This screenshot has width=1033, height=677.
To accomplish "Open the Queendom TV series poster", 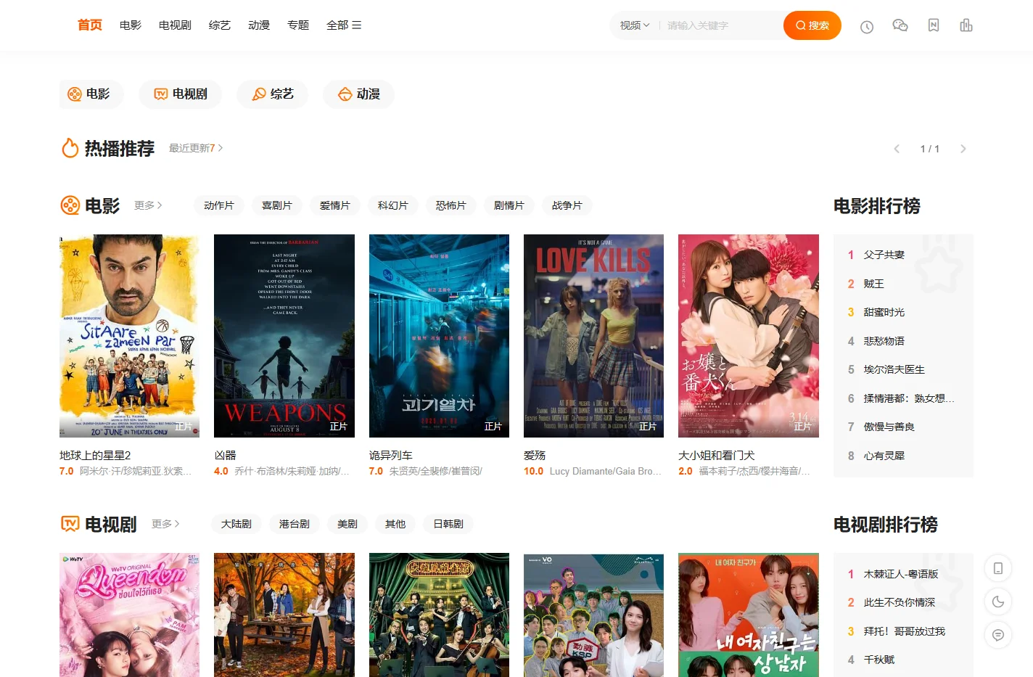I will (129, 615).
